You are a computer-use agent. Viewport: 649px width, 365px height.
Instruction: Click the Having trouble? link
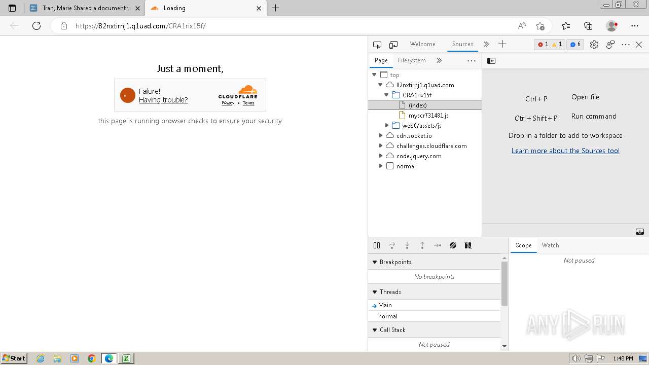point(163,100)
